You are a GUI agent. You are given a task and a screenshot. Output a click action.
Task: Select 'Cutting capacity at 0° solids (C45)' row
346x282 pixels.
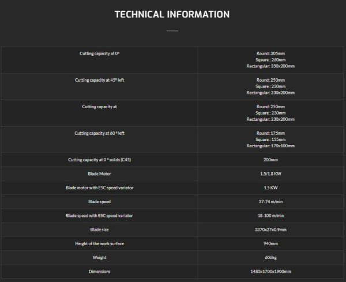click(172, 160)
